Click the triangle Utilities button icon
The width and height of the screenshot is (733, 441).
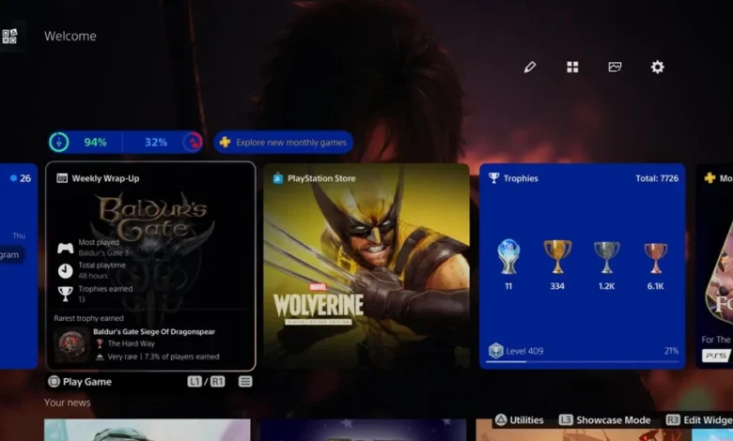(x=501, y=420)
